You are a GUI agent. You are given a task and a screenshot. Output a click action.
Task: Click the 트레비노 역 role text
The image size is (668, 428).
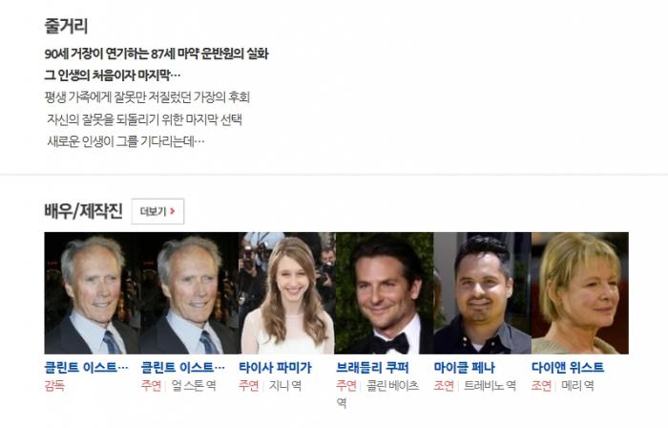pyautogui.click(x=491, y=385)
